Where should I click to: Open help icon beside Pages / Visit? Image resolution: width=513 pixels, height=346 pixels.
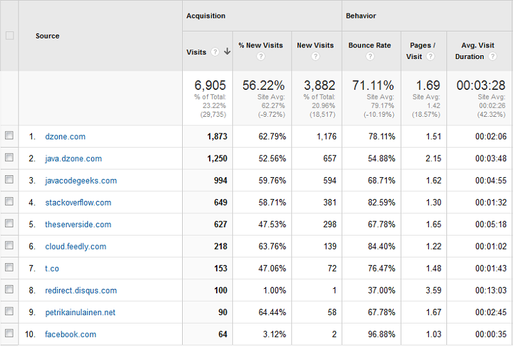tap(430, 56)
